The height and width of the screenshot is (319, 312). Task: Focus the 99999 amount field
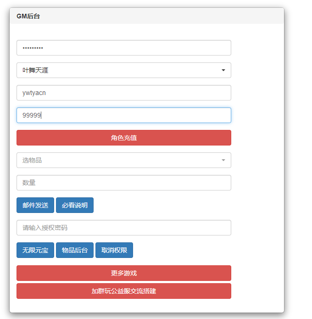point(124,115)
